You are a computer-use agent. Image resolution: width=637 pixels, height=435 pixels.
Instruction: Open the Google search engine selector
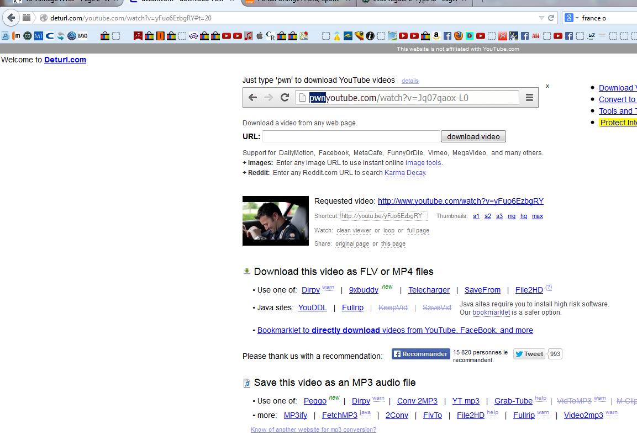571,18
